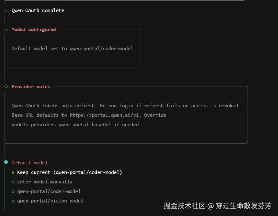
Task: Click the filled cyan diamond beside Default model
Action: (6, 162)
